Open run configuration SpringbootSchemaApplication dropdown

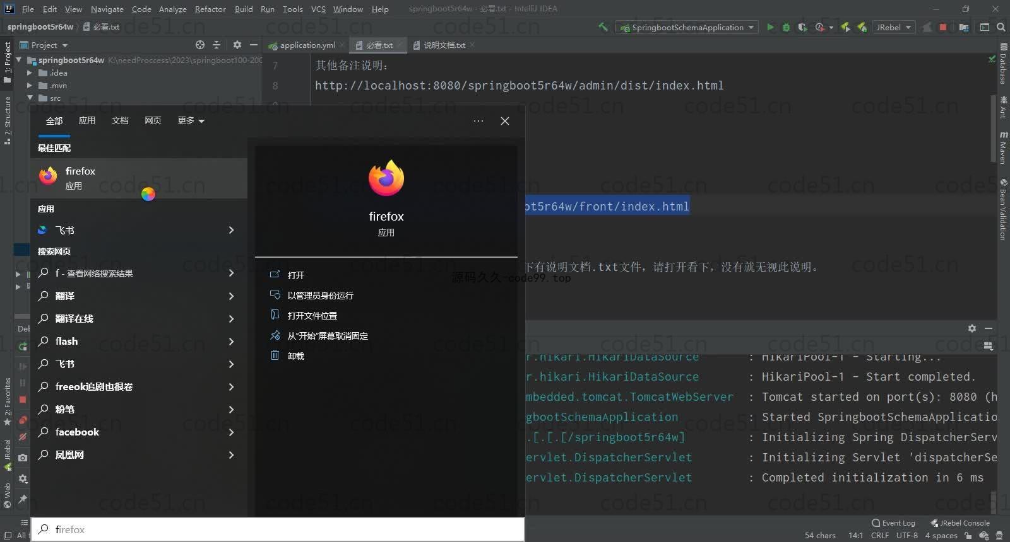pyautogui.click(x=687, y=27)
